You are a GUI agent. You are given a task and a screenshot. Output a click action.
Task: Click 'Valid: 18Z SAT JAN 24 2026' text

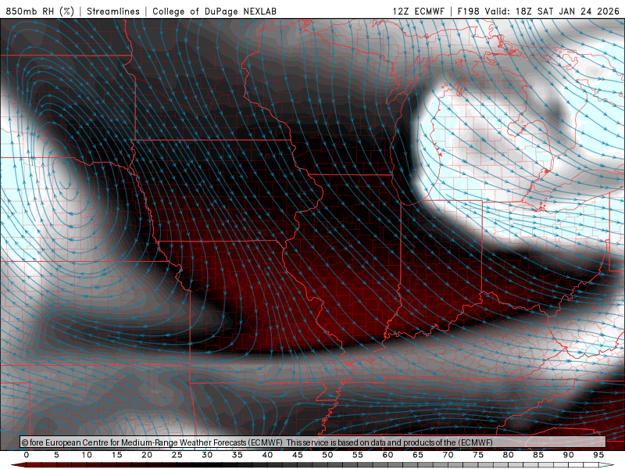pyautogui.click(x=552, y=11)
